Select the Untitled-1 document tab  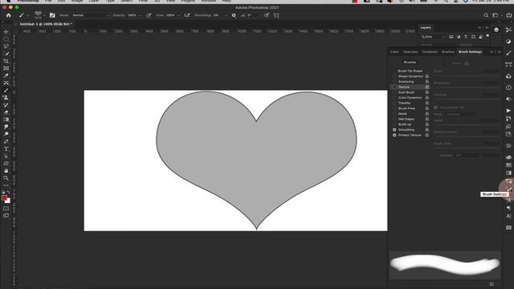click(46, 24)
